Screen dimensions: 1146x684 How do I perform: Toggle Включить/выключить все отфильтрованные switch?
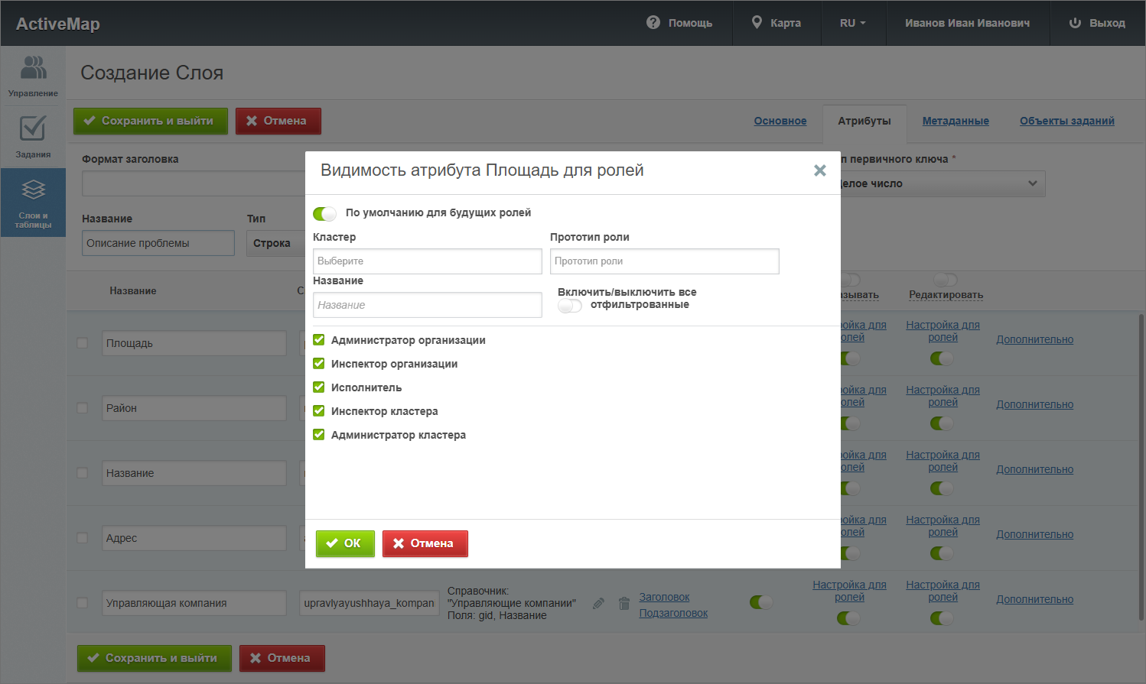click(x=570, y=306)
